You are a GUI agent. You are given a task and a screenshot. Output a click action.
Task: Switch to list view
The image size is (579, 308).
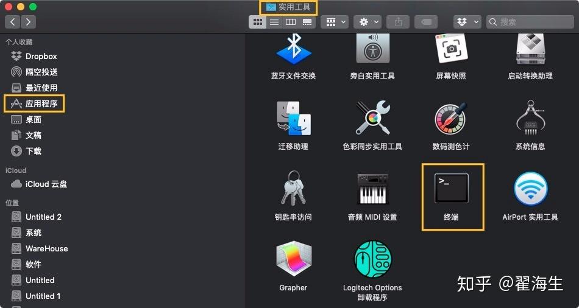pos(274,22)
